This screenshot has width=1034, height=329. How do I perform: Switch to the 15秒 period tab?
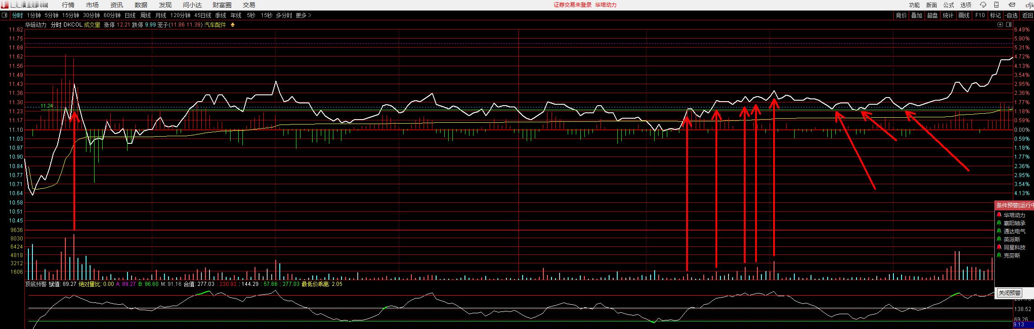266,15
